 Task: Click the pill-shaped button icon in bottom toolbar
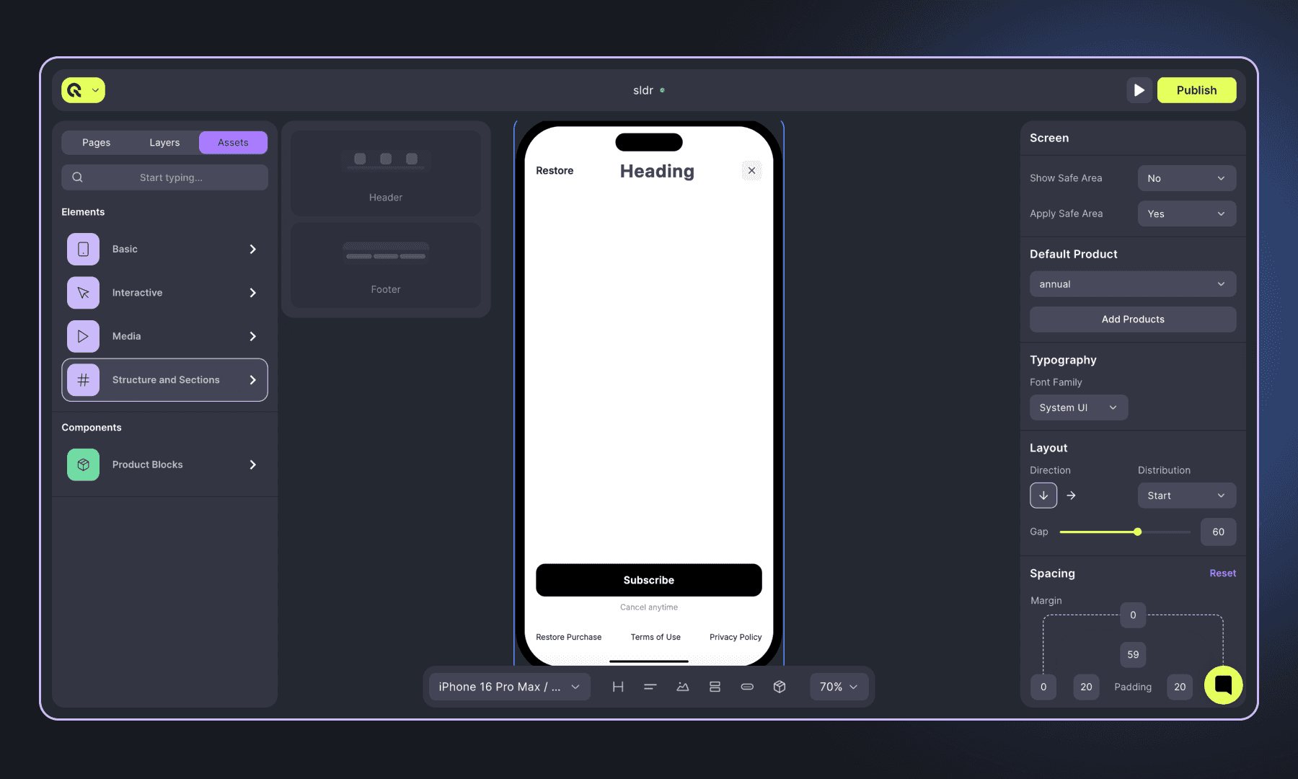click(747, 686)
